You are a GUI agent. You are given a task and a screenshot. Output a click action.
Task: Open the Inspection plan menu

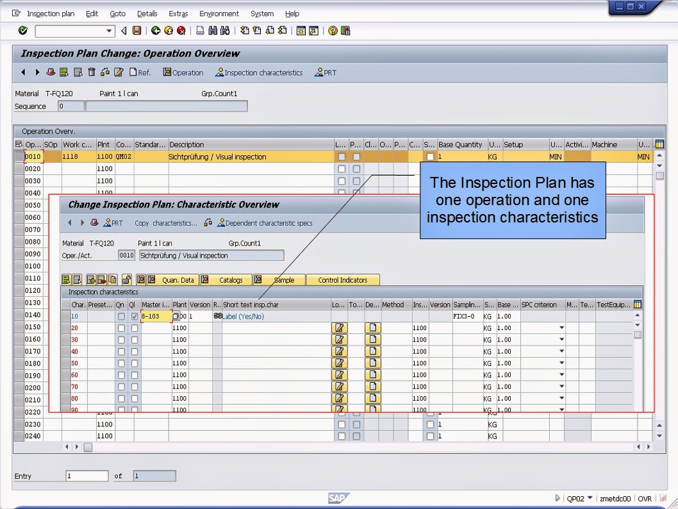[51, 13]
